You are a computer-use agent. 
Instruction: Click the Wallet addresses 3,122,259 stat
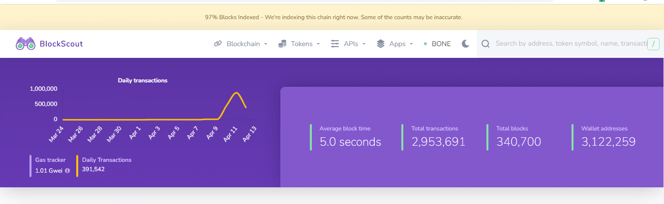pyautogui.click(x=608, y=137)
